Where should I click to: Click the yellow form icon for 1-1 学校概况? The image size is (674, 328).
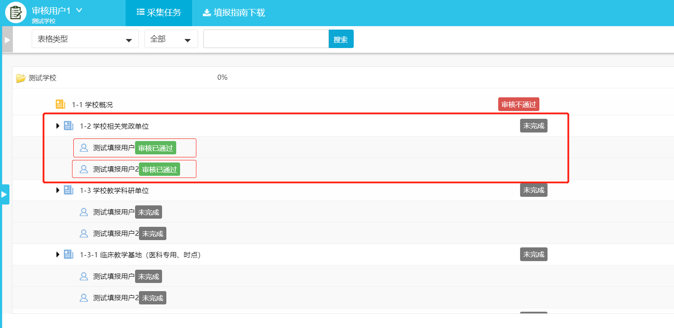[x=60, y=104]
